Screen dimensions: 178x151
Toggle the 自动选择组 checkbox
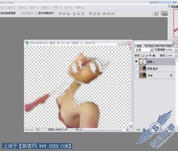point(19,13)
